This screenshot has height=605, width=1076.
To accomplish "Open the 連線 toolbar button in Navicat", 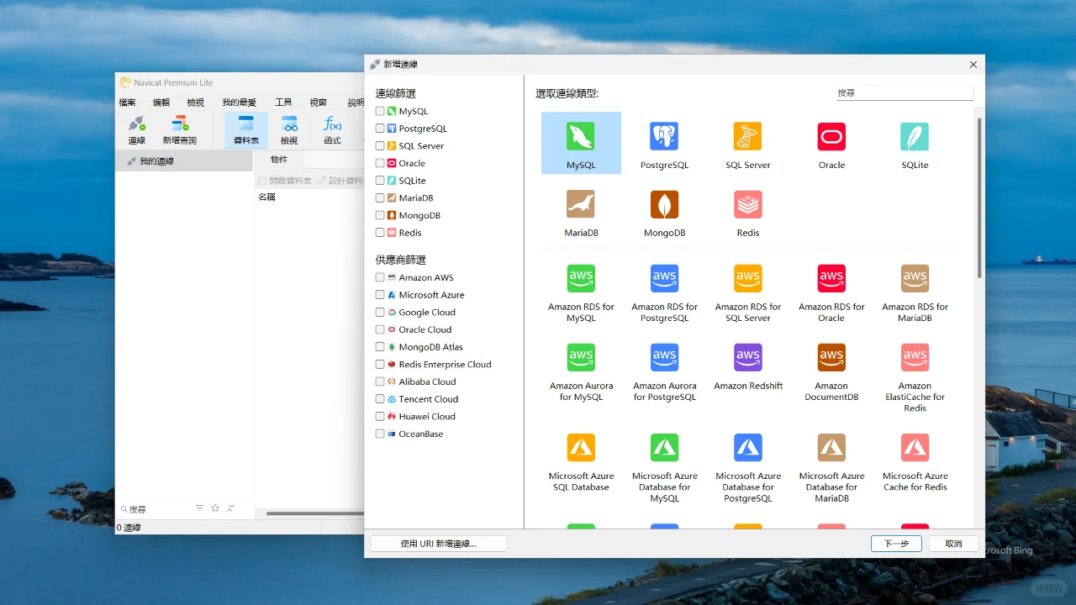I will [136, 130].
